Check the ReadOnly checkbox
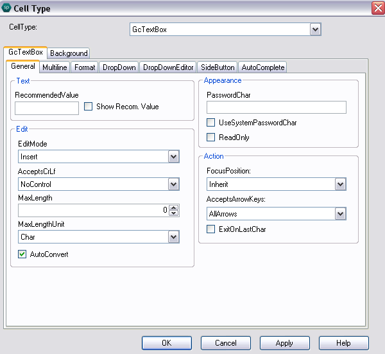 210,137
